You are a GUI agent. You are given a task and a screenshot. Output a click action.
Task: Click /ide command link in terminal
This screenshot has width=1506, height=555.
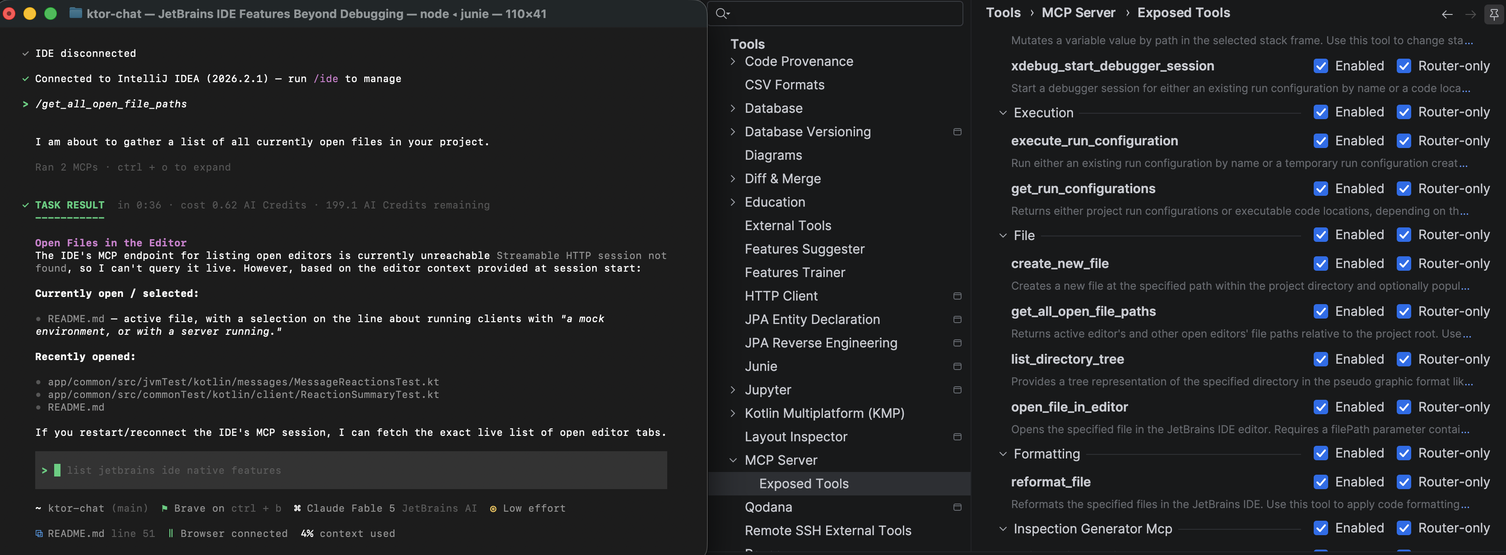pos(325,79)
